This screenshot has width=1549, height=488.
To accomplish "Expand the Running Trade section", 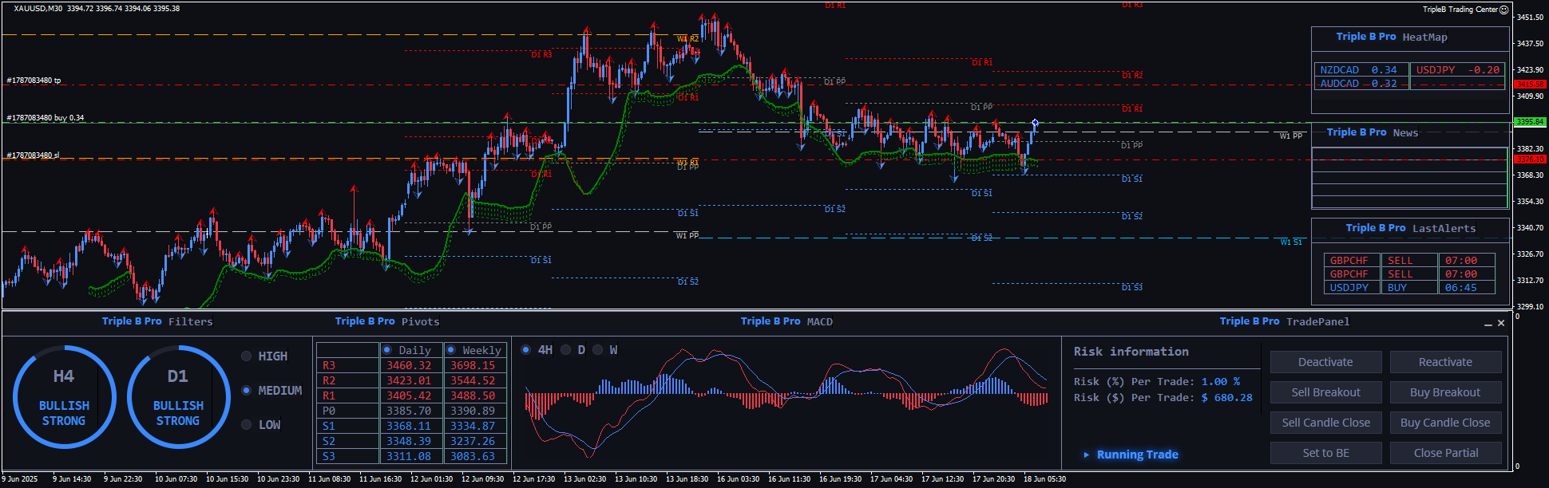I will click(x=1086, y=455).
